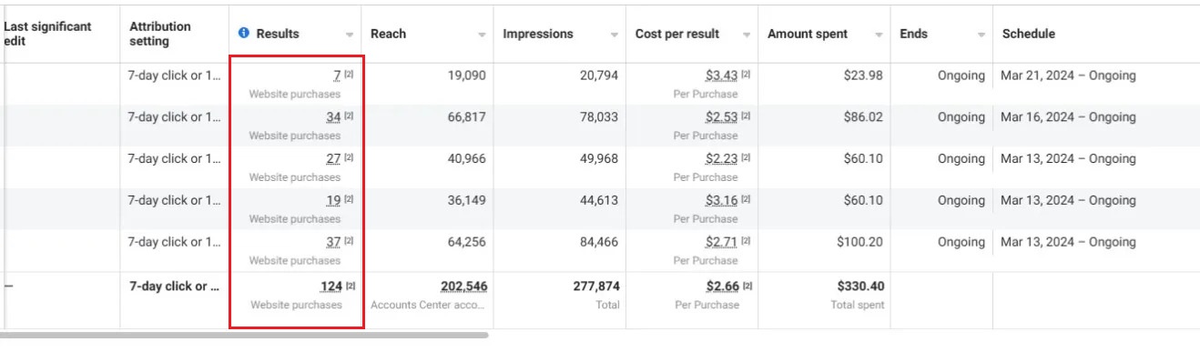Click the horizontal scrollbar at the bottom
This screenshot has width=1200, height=352.
tap(244, 335)
